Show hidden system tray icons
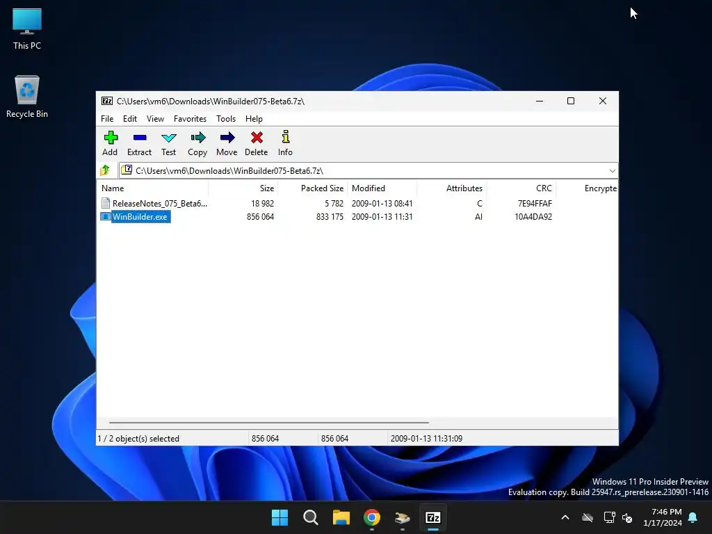This screenshot has width=712, height=534. (565, 517)
